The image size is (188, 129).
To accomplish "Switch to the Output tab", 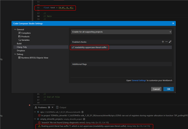I will click(63, 107).
